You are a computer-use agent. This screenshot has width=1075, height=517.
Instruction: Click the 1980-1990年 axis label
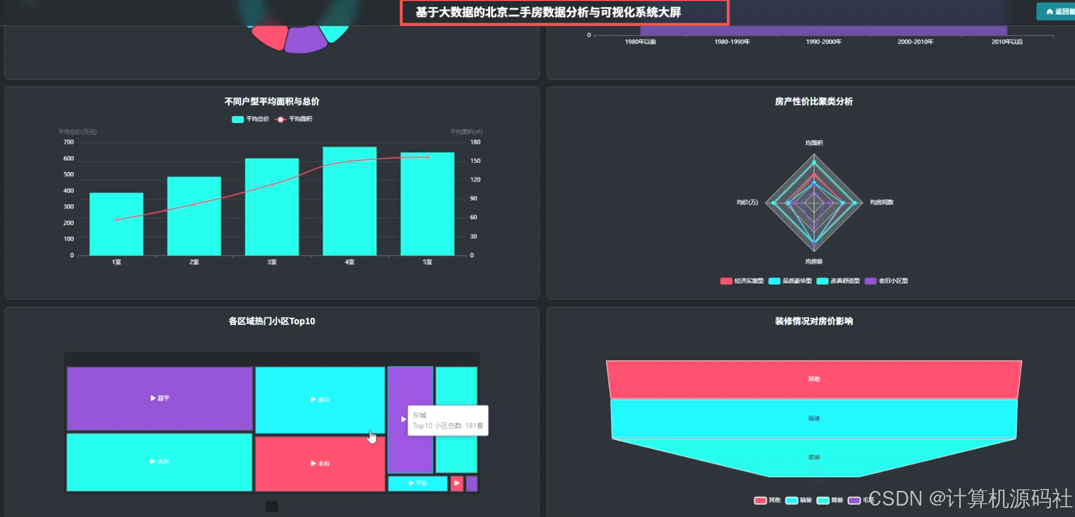click(x=732, y=42)
